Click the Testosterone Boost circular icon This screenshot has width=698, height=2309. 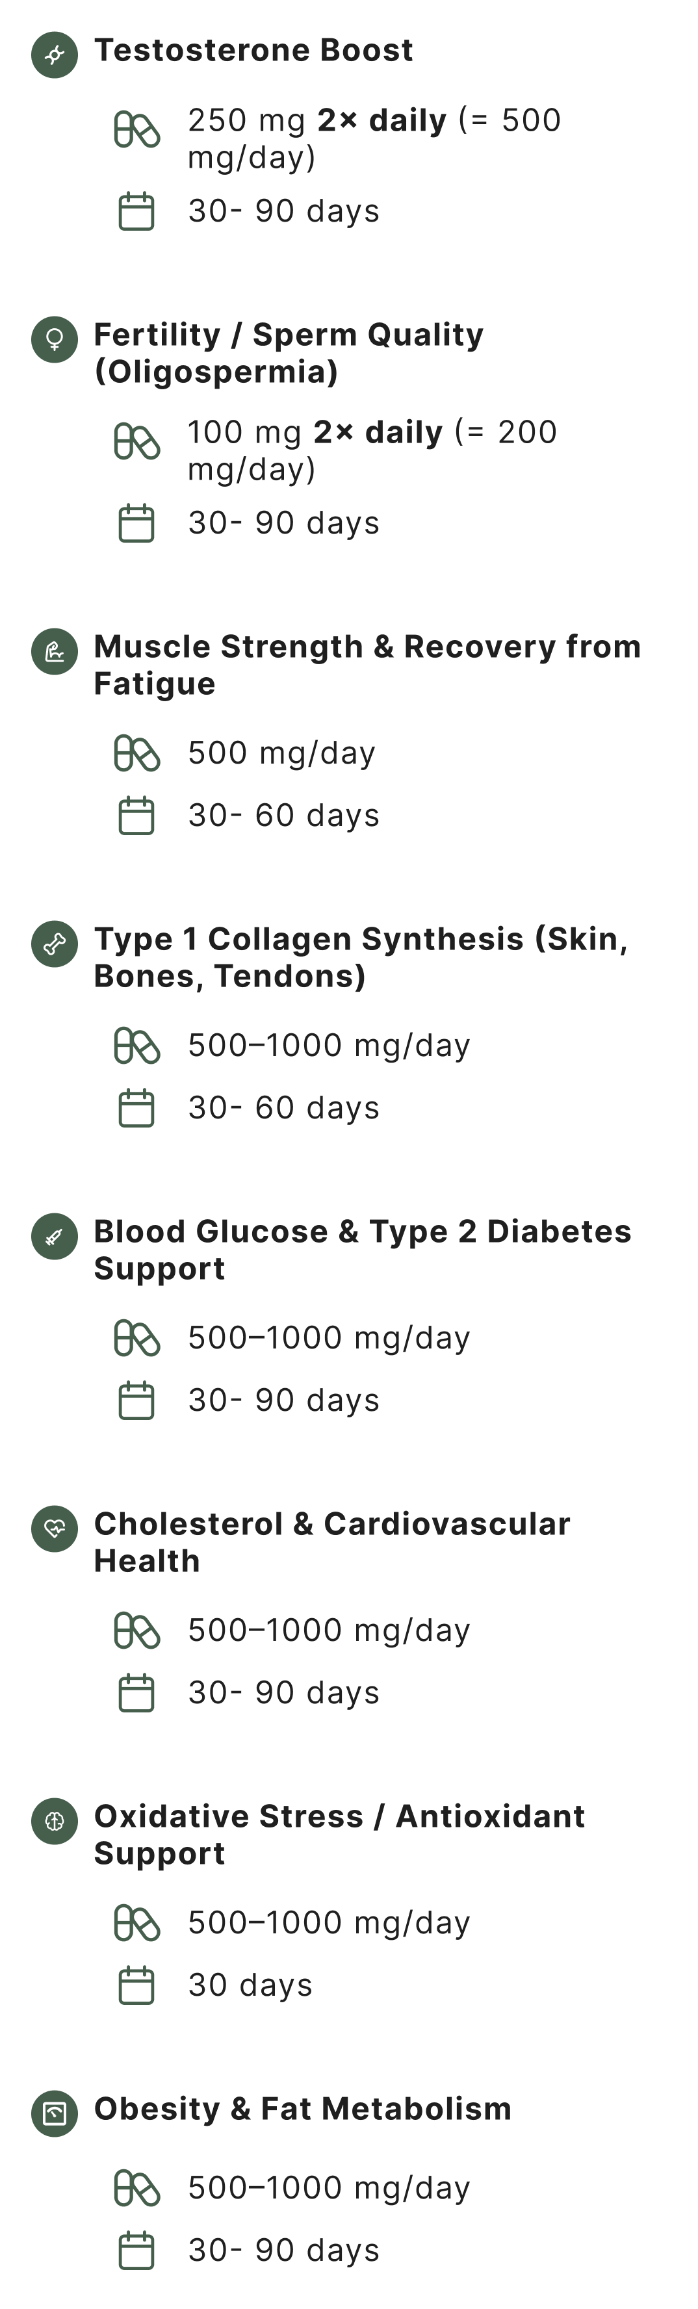pos(55,55)
